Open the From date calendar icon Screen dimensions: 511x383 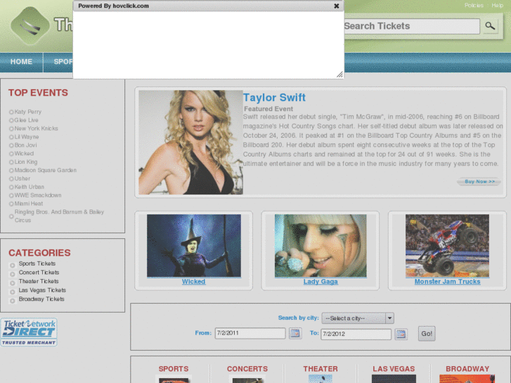295,333
